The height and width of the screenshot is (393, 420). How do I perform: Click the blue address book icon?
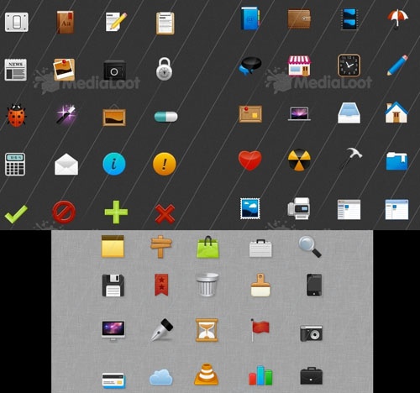tap(250, 18)
